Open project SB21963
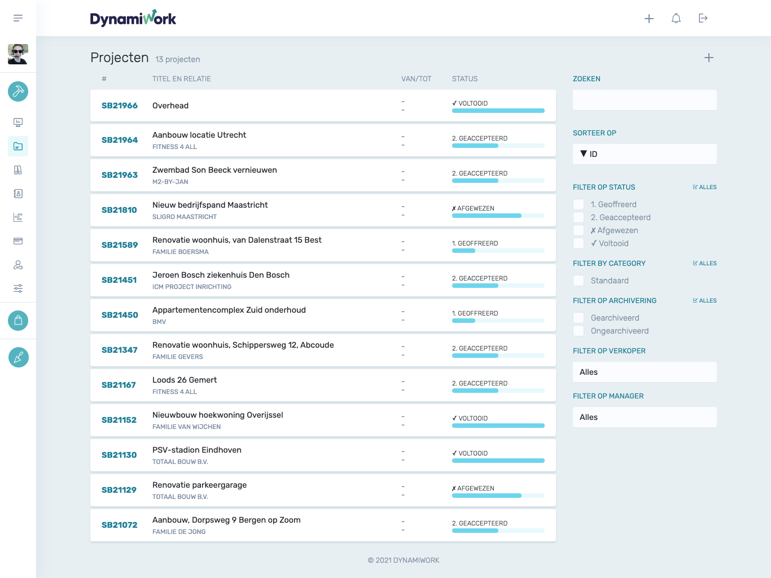 (323, 176)
